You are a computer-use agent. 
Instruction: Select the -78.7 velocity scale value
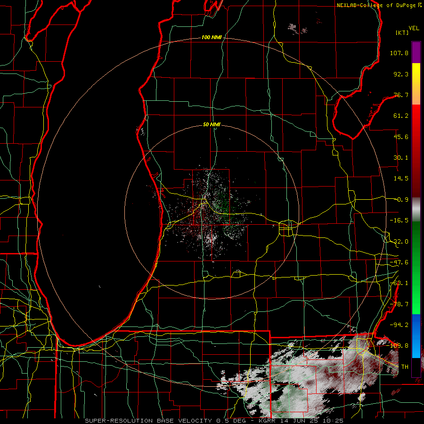399,304
